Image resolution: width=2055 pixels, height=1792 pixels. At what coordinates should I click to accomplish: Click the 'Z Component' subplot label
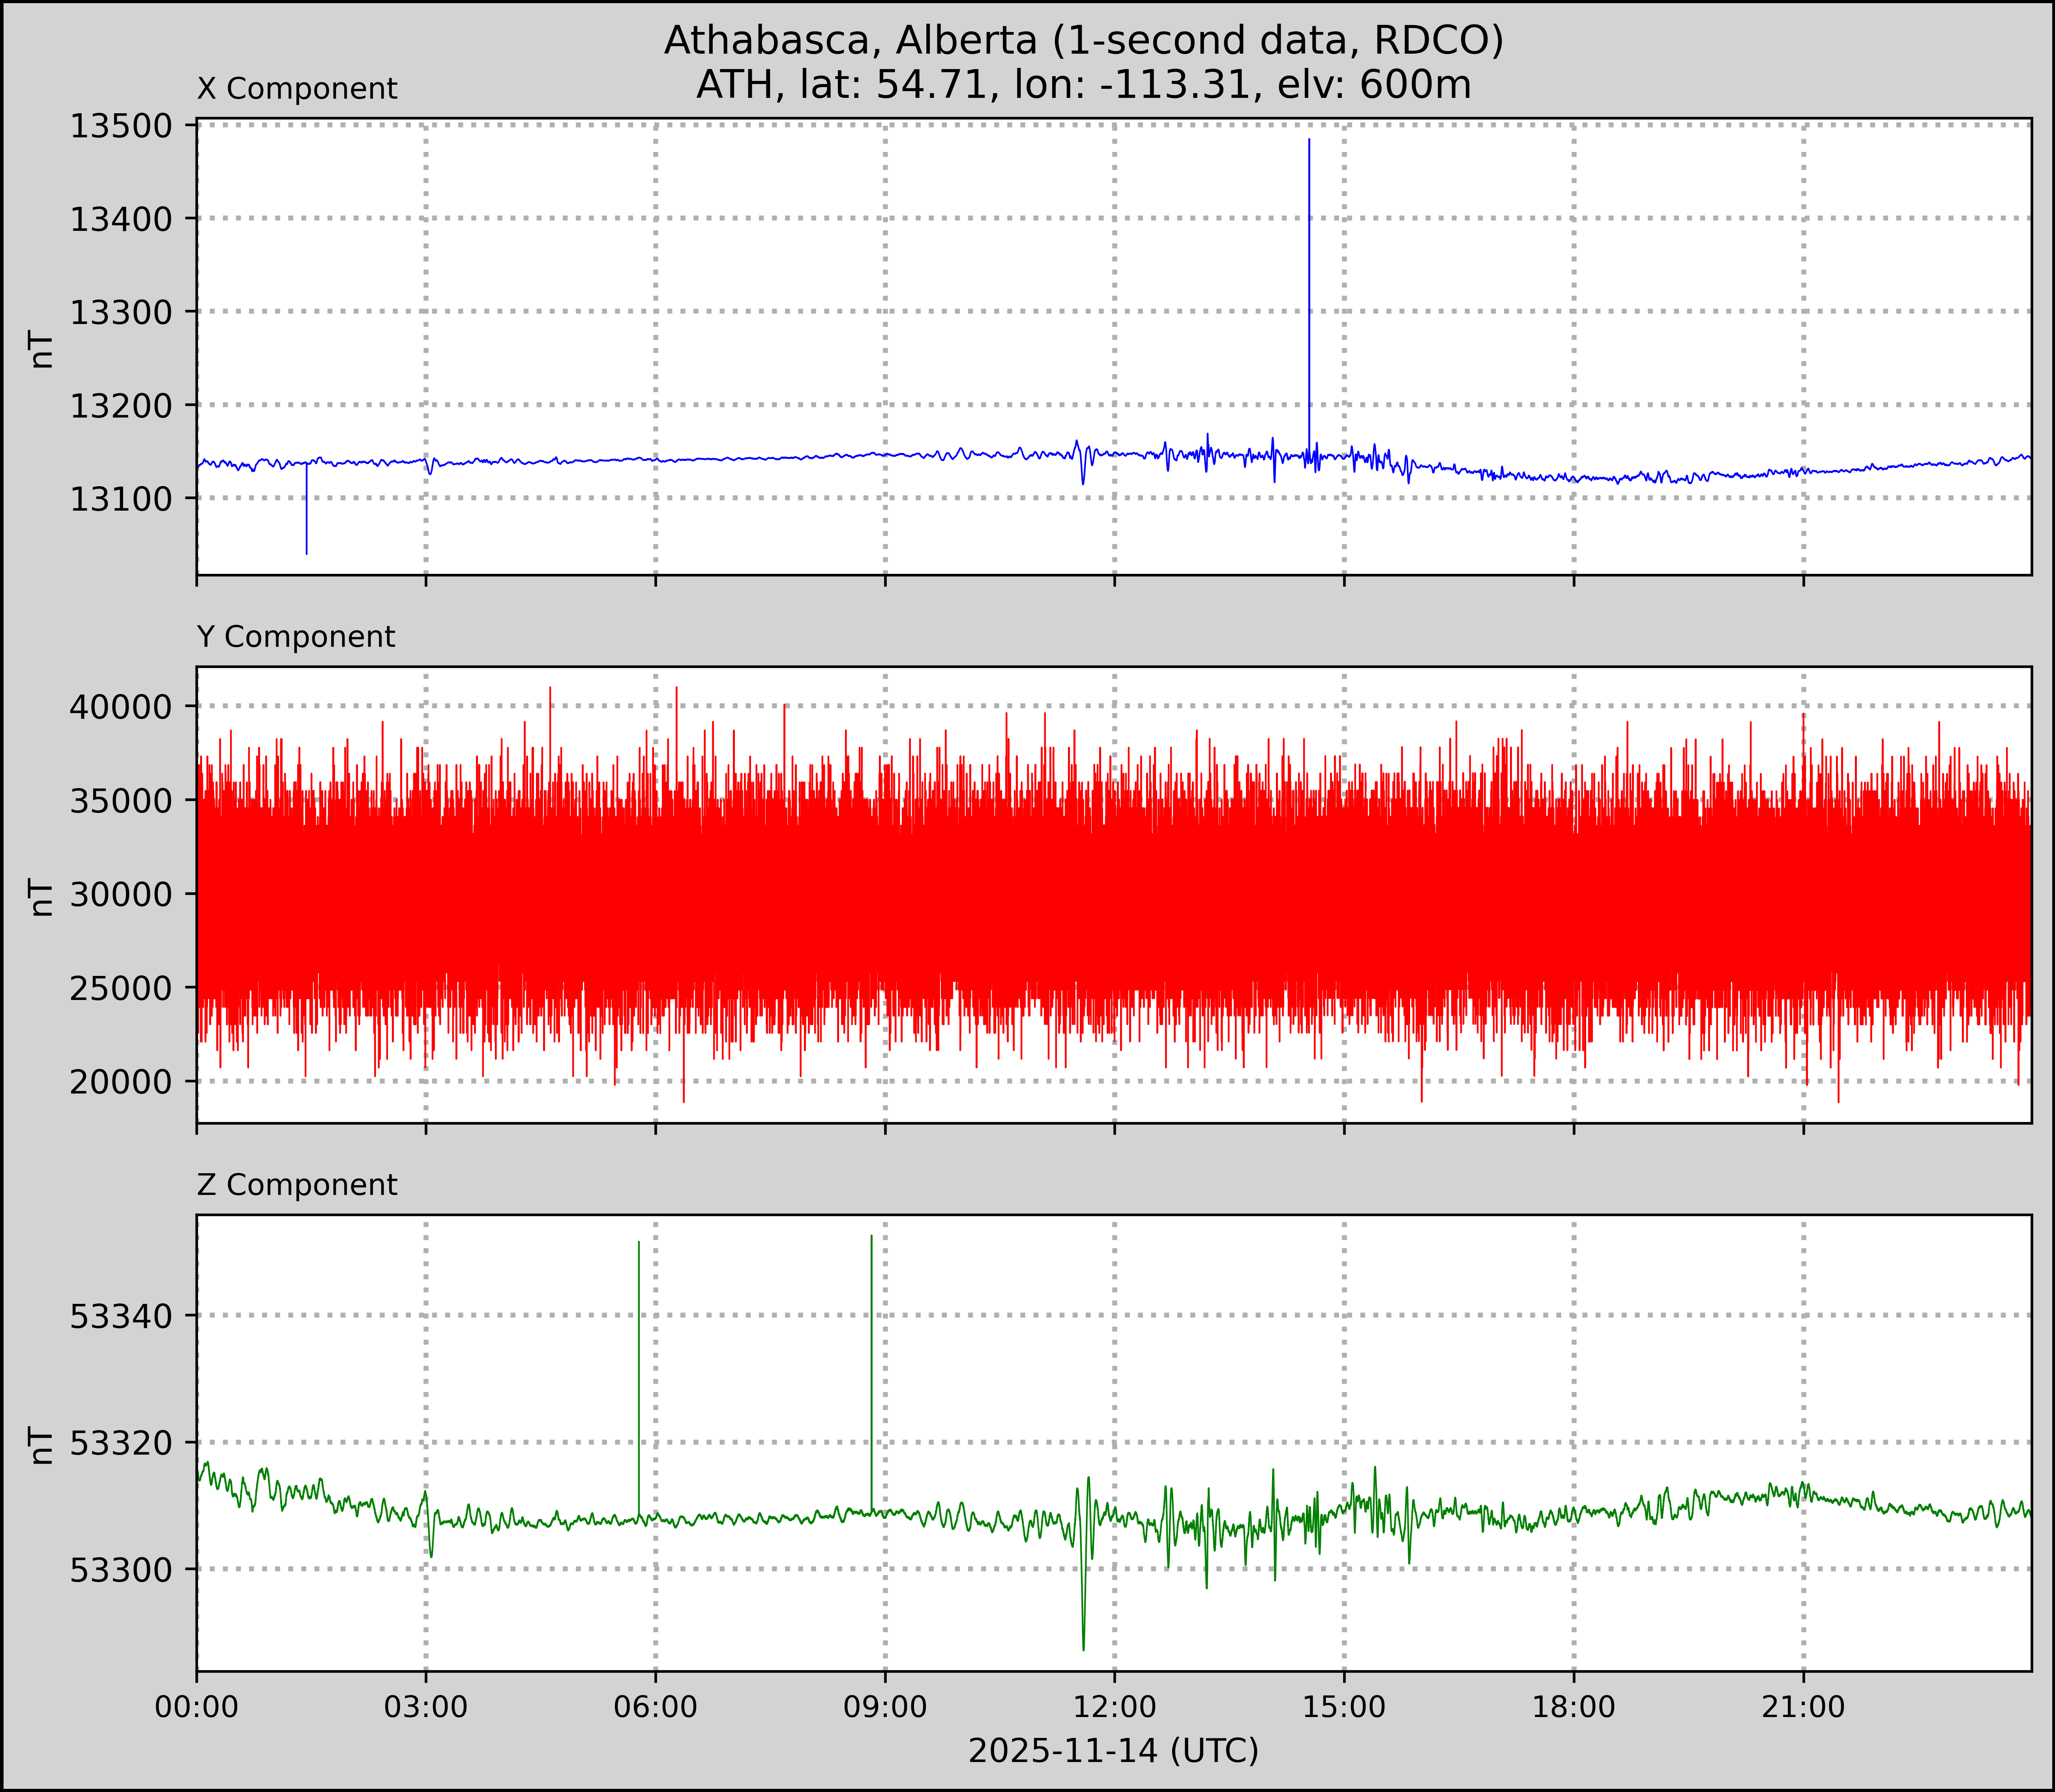[x=297, y=1185]
